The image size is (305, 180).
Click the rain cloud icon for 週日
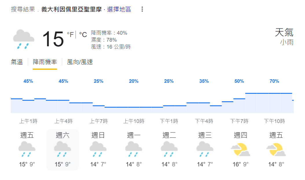pos(98,149)
